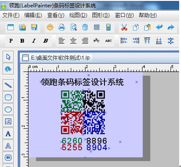
Task: Click the printer icon
Action: tap(62, 28)
